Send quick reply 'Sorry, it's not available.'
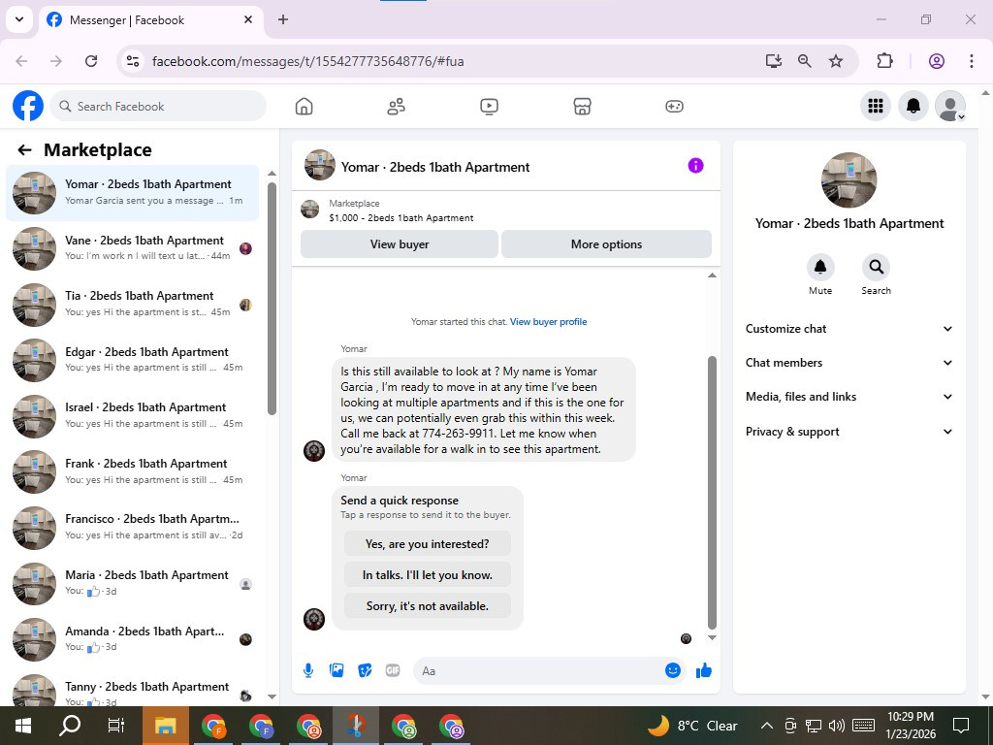This screenshot has height=745, width=993. coord(428,606)
